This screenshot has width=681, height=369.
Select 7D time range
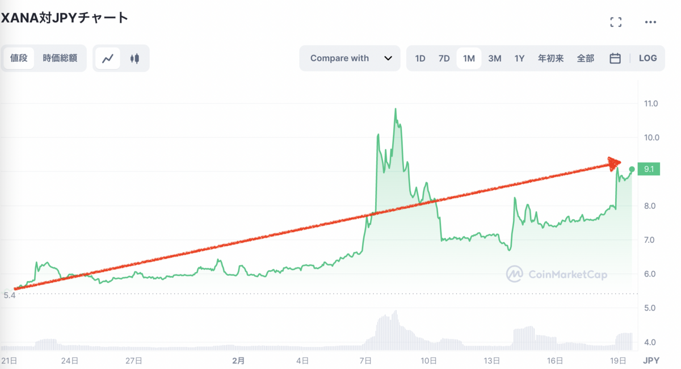click(x=444, y=58)
